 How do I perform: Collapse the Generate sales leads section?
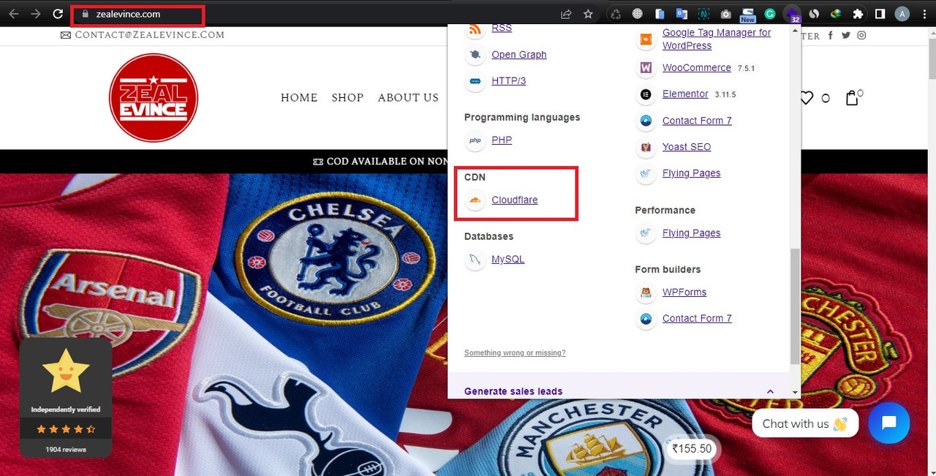pyautogui.click(x=770, y=392)
